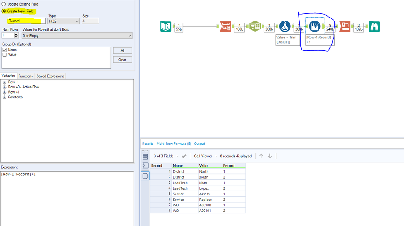Select row 7 'WO' name cell
The image size is (404, 226).
185,205
